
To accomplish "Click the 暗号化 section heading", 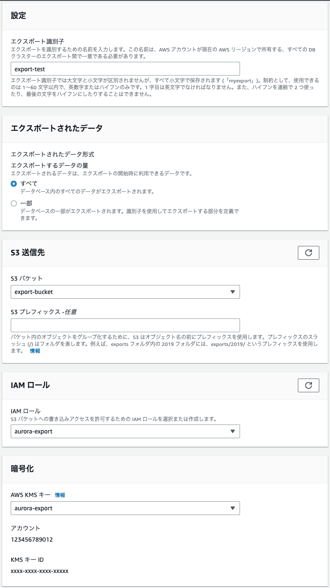I will (x=22, y=469).
